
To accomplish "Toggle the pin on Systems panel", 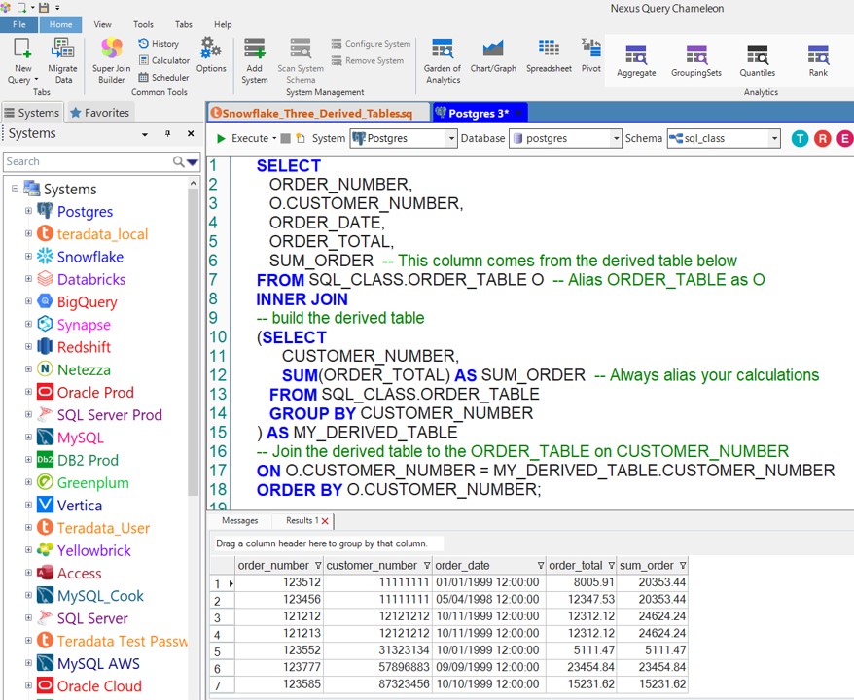I will click(167, 134).
